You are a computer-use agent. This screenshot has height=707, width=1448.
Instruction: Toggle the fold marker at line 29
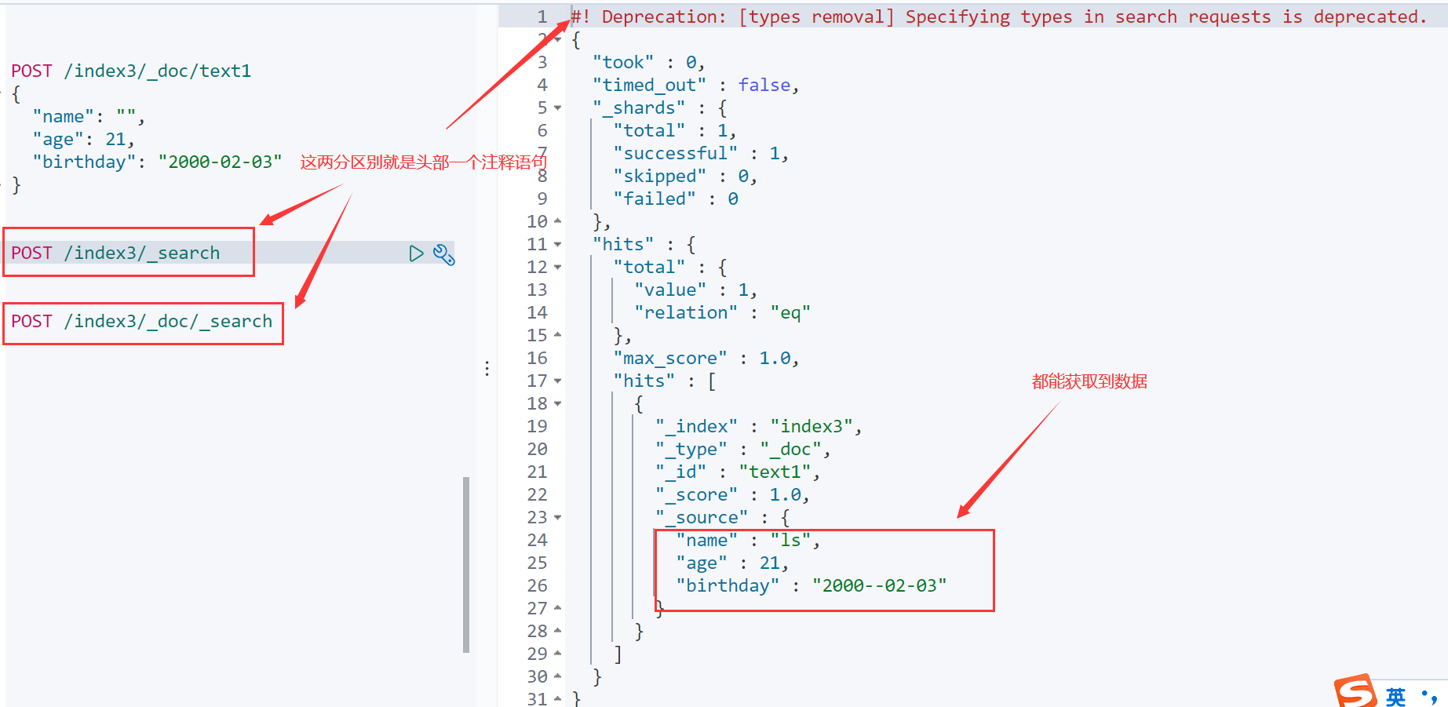click(558, 654)
